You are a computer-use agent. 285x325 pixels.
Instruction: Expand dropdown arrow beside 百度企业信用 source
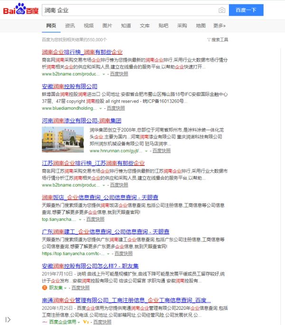click(79, 322)
